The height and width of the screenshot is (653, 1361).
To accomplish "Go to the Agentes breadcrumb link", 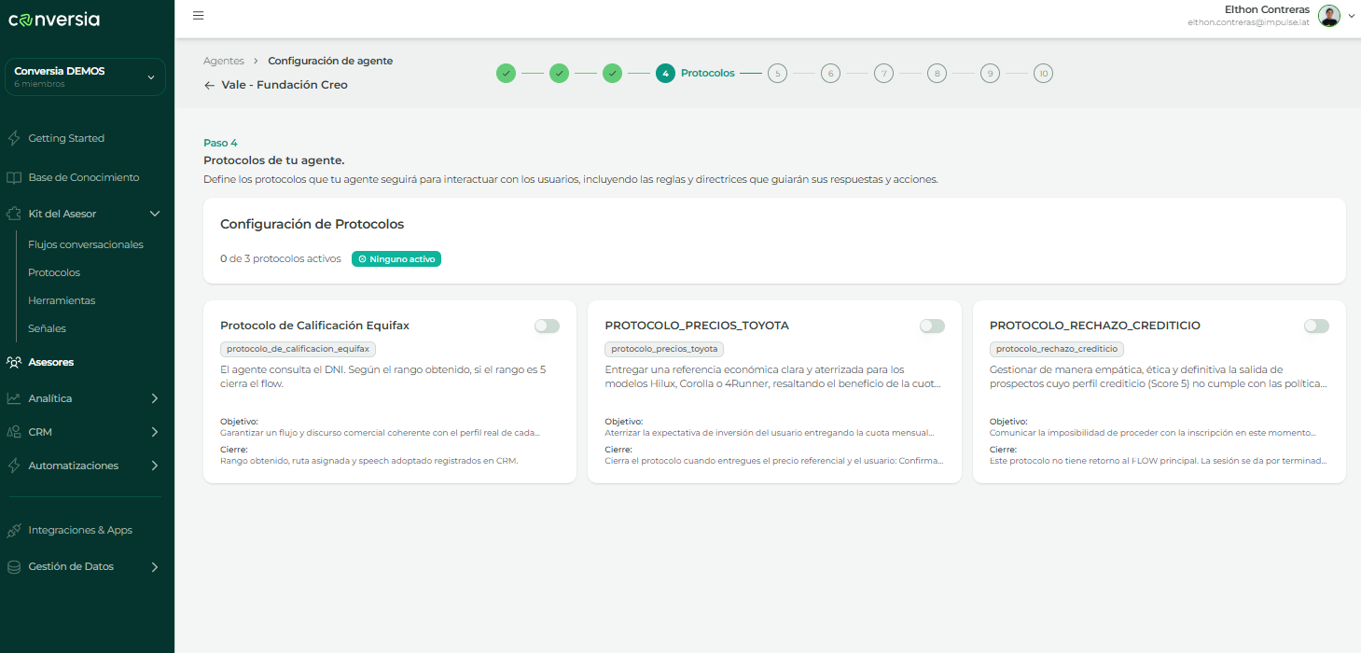I will click(224, 61).
